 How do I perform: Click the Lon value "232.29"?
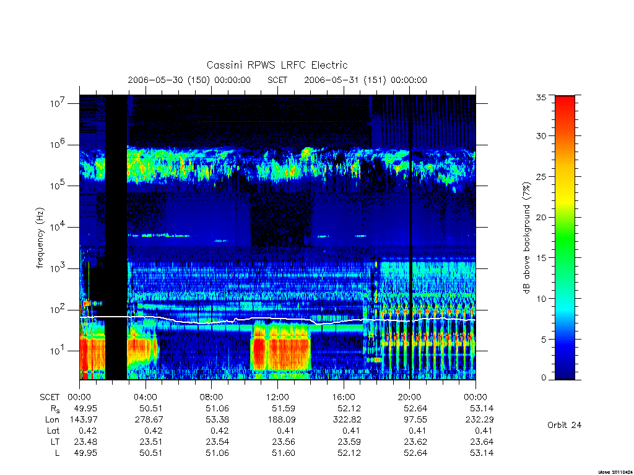[479, 420]
